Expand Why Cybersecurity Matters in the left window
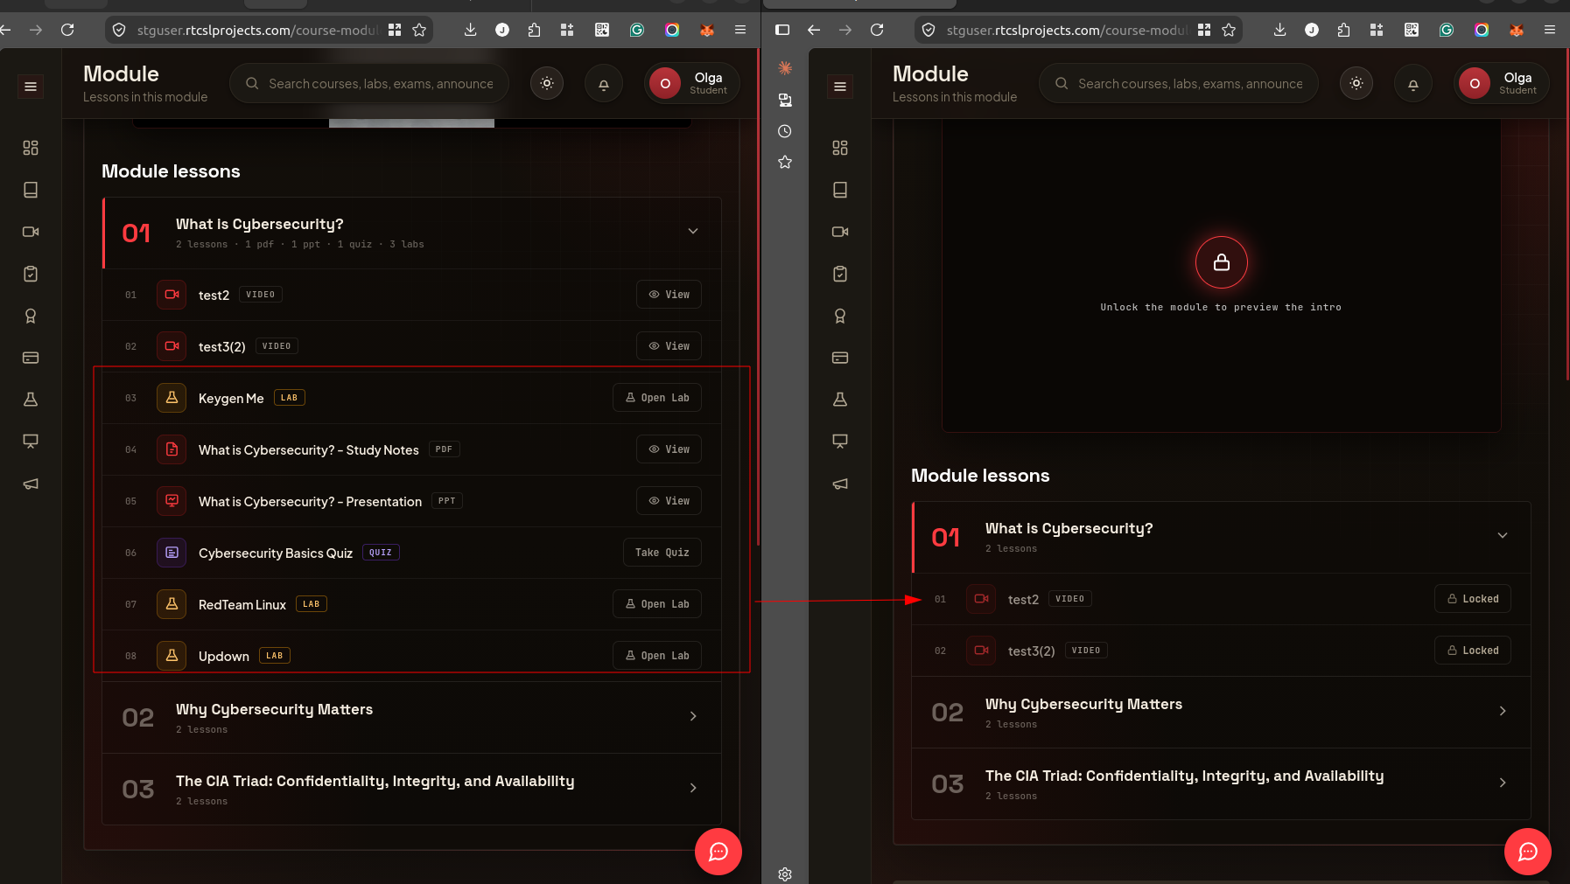Viewport: 1570px width, 884px height. [x=412, y=717]
